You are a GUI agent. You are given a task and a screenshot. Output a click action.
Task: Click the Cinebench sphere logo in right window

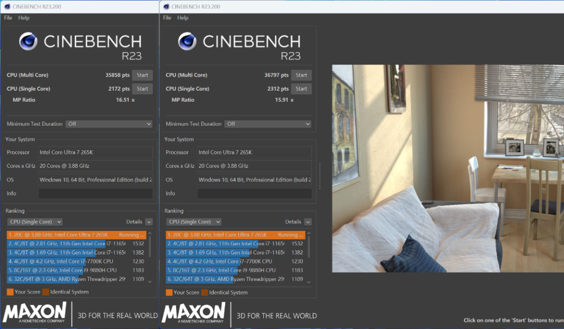pyautogui.click(x=187, y=41)
